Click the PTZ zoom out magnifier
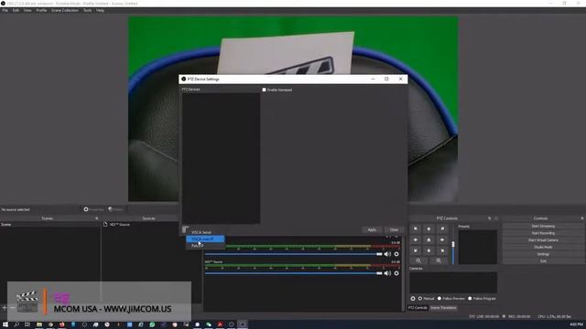Viewport: 586px width, 329px height. coord(418,260)
